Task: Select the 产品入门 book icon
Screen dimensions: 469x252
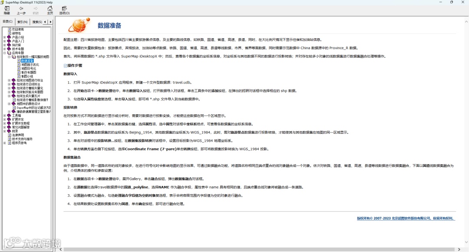Action: click(x=9, y=41)
